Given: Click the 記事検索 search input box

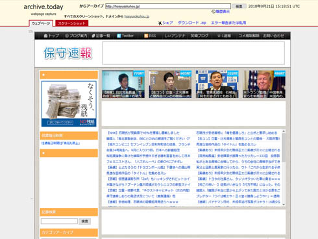Looking at the screenshot, I should [59, 221].
